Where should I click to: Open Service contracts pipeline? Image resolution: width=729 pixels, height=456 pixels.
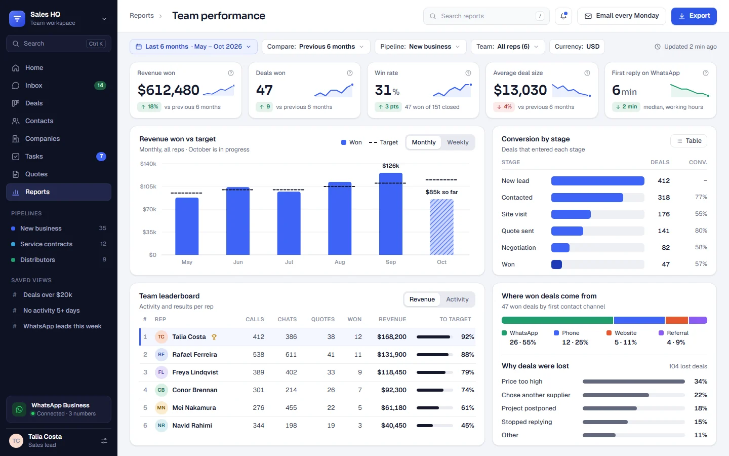59,244
